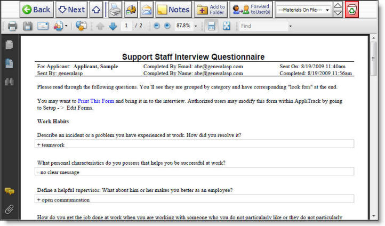Open the email envelope icon in top toolbar
This screenshot has height=226, width=385.
coord(146,9)
